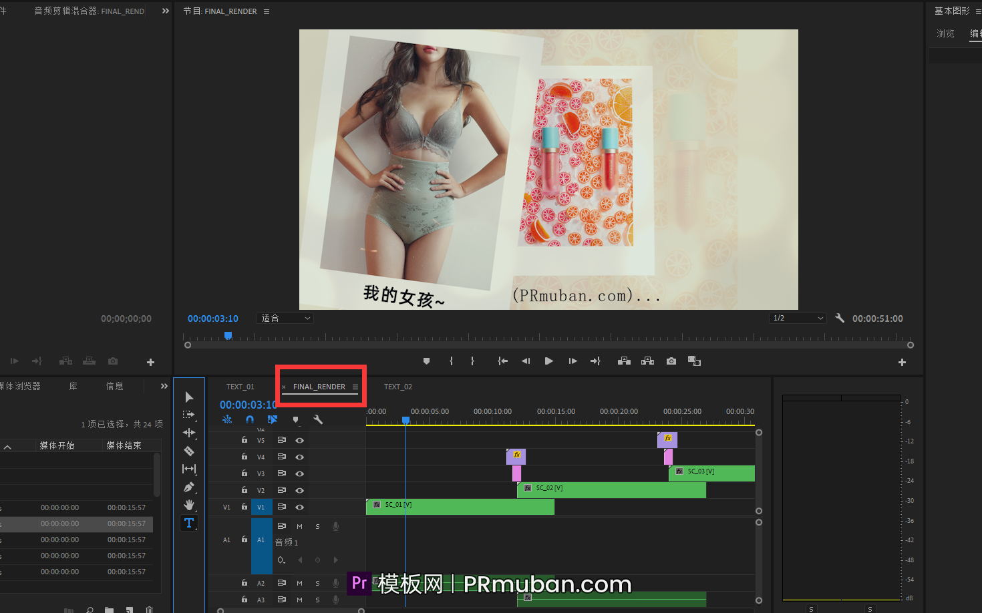Click the Lift button
The width and height of the screenshot is (982, 613).
click(625, 361)
